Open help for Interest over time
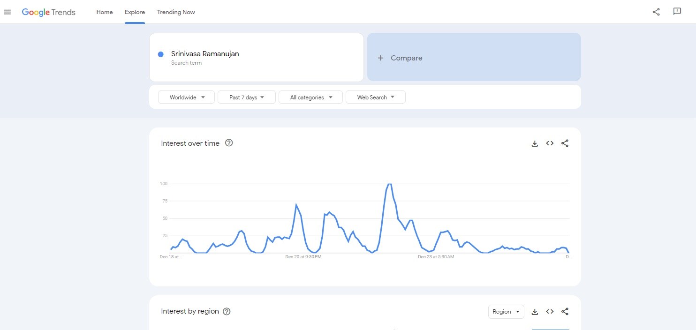 pyautogui.click(x=229, y=143)
